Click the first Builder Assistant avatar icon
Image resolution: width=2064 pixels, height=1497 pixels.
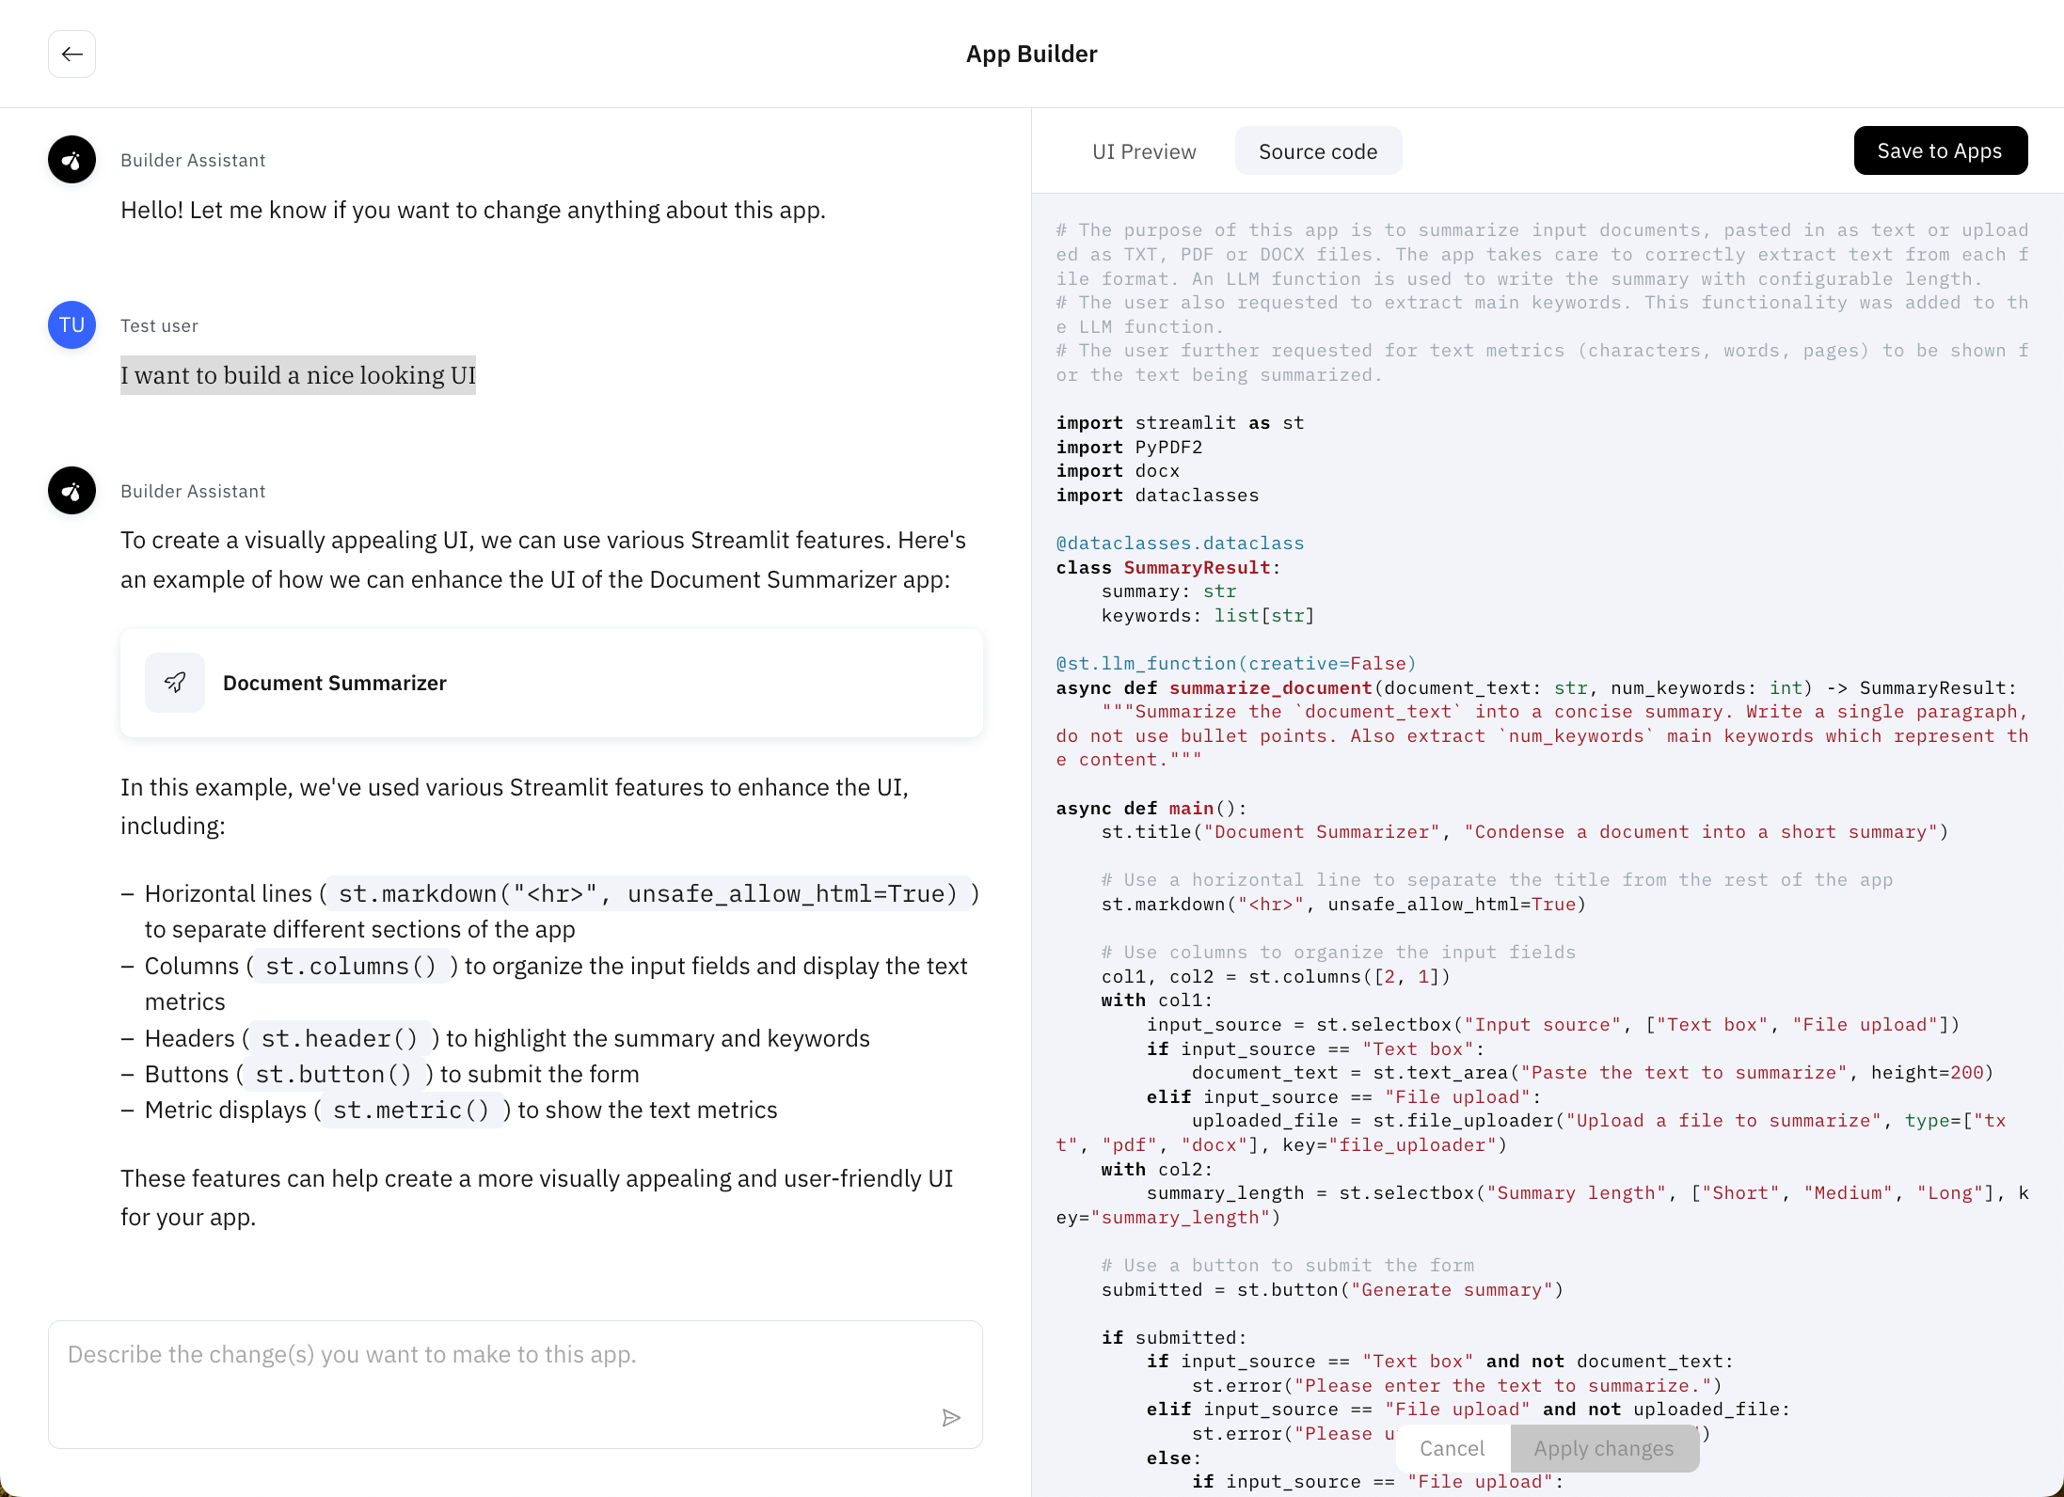pyautogui.click(x=71, y=160)
